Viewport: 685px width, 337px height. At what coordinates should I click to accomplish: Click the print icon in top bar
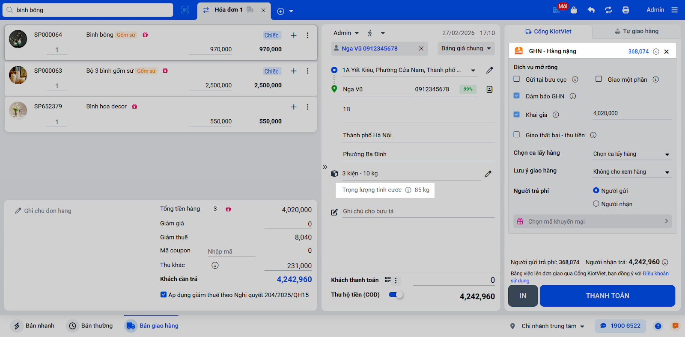(x=625, y=10)
